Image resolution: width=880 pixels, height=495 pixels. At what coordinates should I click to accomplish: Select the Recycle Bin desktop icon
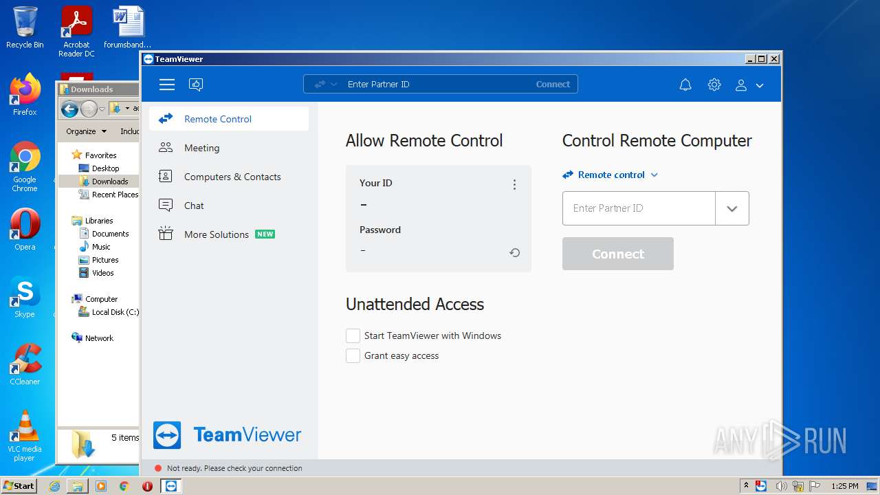25,27
